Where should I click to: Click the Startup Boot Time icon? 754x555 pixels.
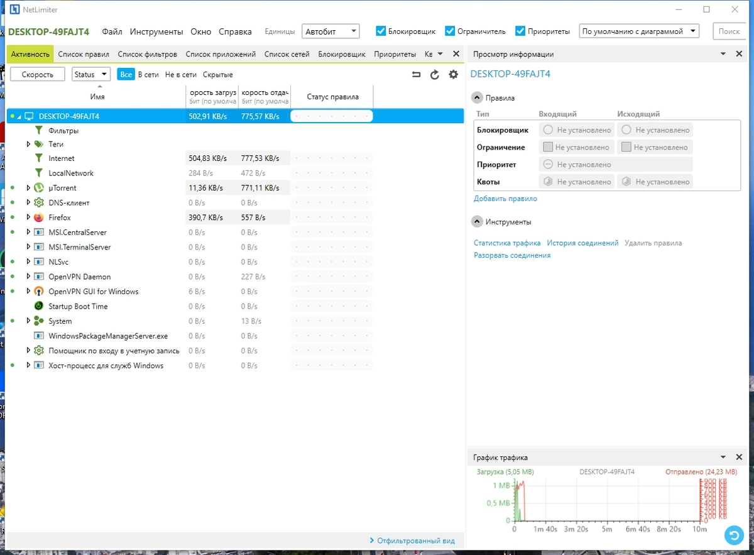[39, 306]
